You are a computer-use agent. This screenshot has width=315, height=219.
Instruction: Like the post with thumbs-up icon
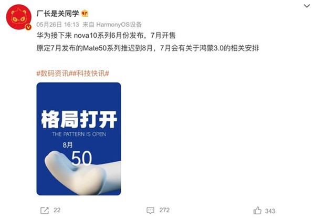coord(257,211)
